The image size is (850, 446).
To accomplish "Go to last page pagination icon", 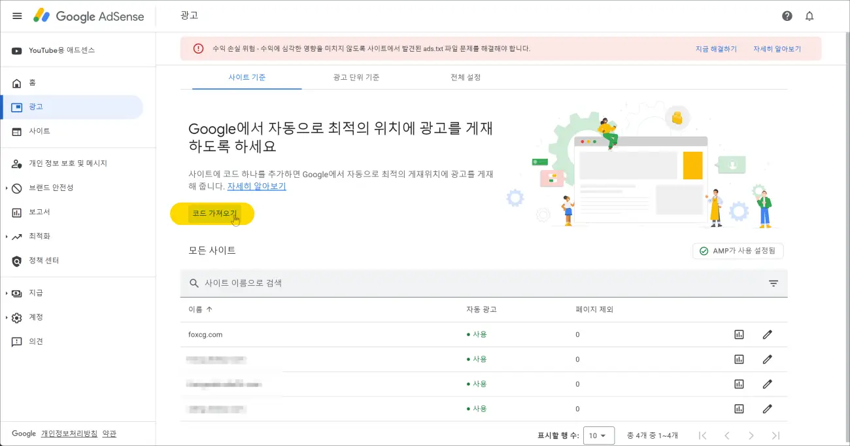I will (775, 436).
